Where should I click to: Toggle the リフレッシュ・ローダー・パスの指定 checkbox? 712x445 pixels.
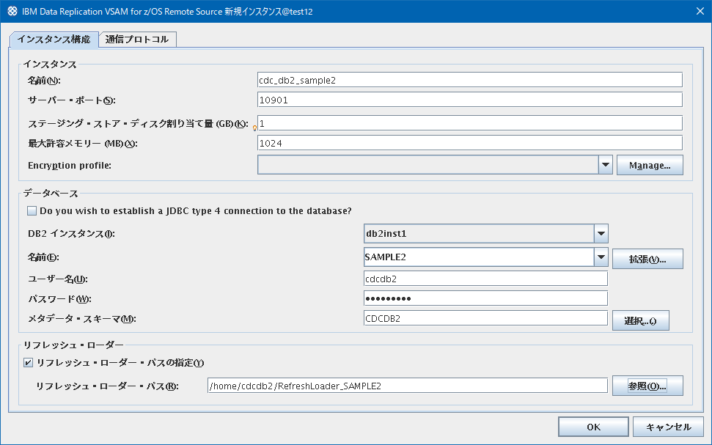coord(28,362)
